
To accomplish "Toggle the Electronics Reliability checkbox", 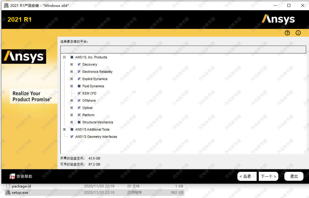I will (x=79, y=72).
